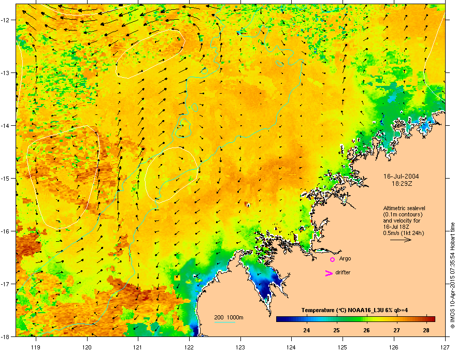
Task: Click the '16-Jul-2004' date text
Action: point(401,177)
